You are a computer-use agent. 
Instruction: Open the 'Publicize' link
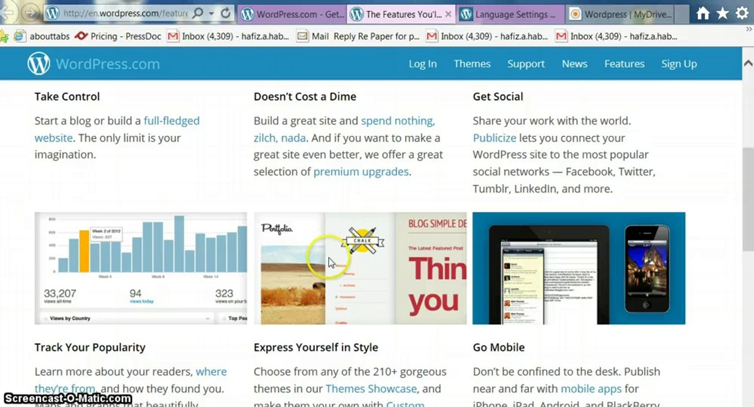(494, 138)
